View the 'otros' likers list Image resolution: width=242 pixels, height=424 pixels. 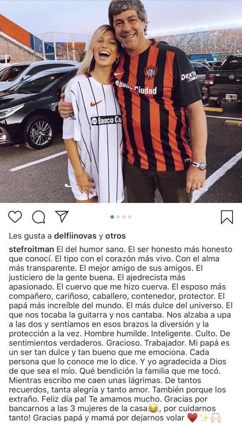115,236
